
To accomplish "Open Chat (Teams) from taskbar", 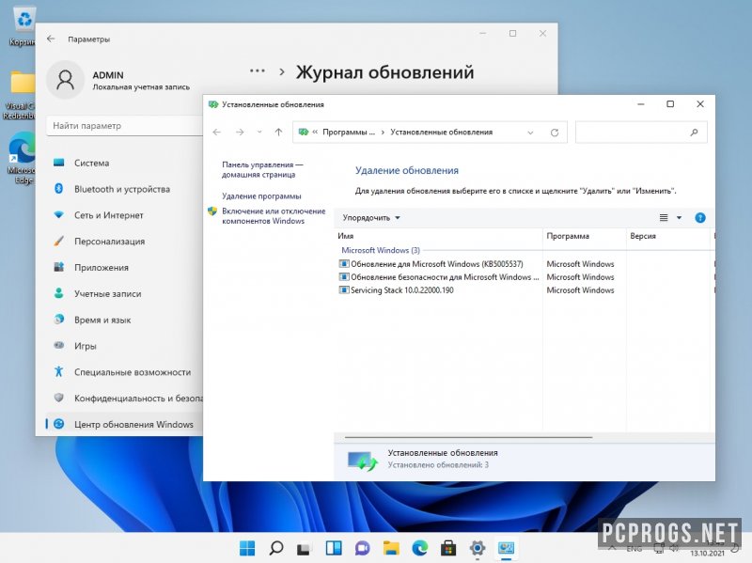I will coord(362,548).
